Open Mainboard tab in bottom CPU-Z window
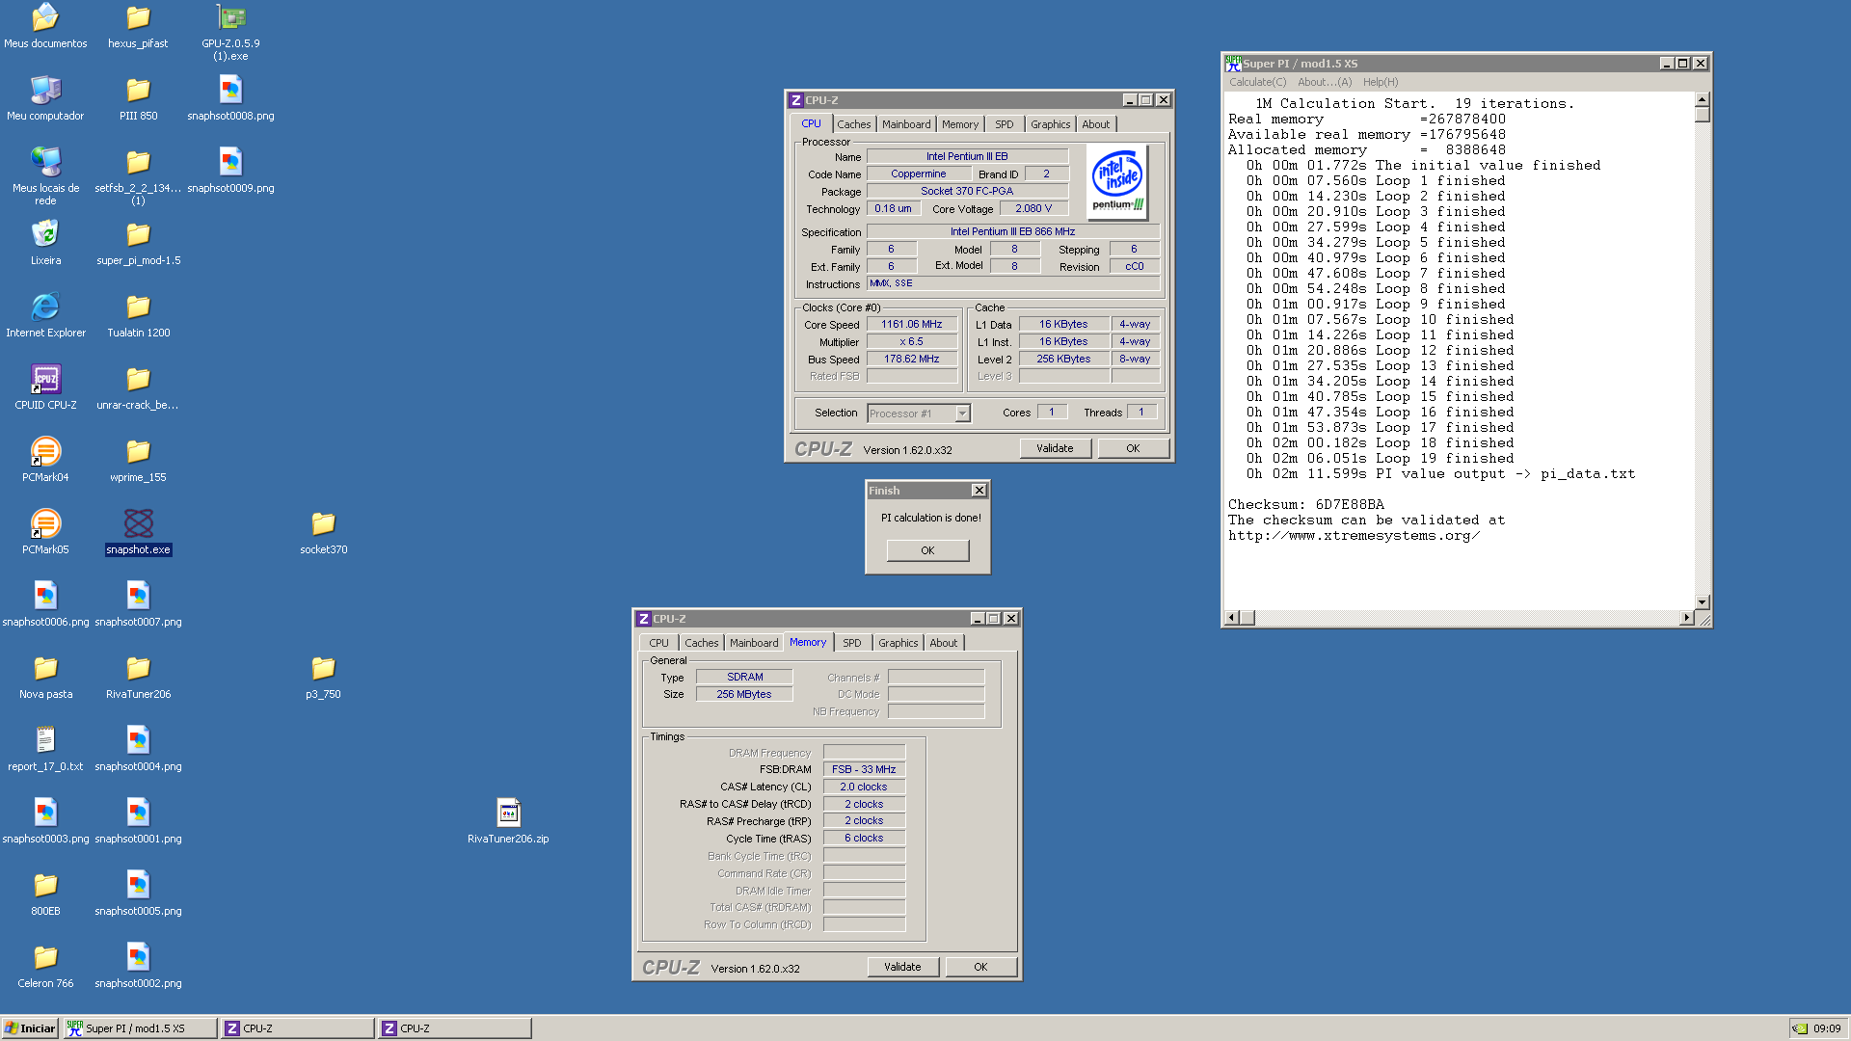 (754, 643)
